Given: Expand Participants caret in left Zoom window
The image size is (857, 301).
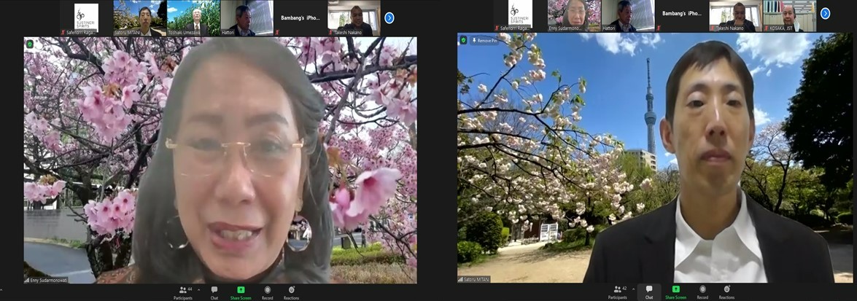Looking at the screenshot, I should 198,290.
